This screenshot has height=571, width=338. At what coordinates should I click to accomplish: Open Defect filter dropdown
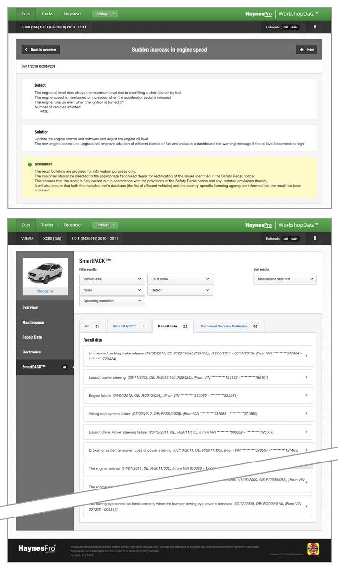[180, 290]
